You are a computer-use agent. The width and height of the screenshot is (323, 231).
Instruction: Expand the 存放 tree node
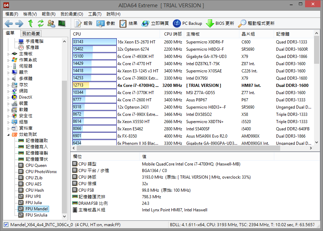8,85
